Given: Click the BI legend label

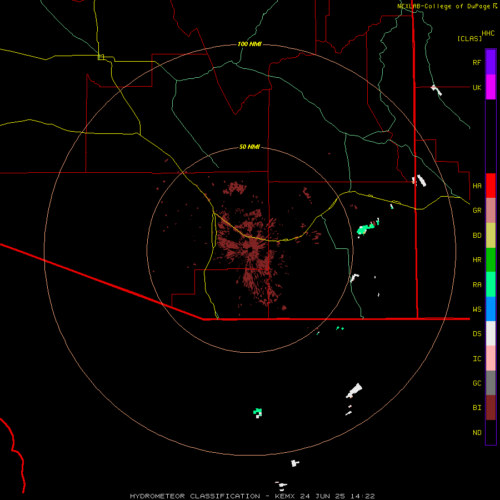Looking at the screenshot, I should click(477, 408).
